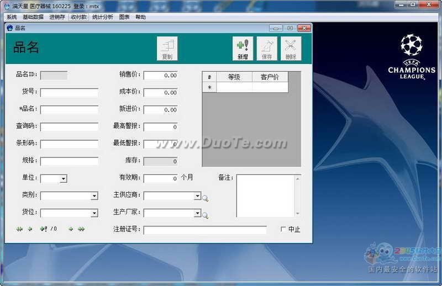
Task: Open the 帮助 menu
Action: point(140,17)
